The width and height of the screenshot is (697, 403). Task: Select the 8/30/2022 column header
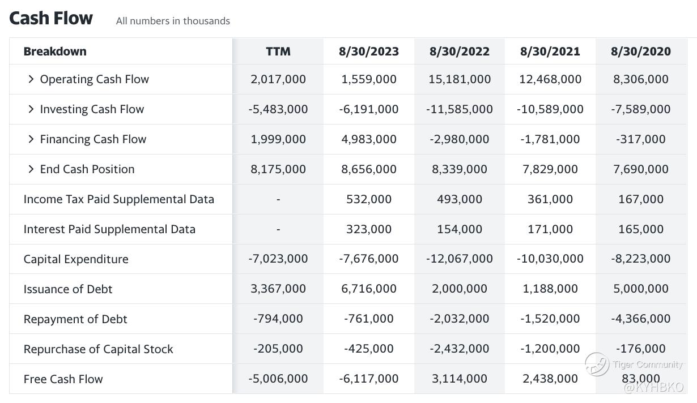[460, 52]
